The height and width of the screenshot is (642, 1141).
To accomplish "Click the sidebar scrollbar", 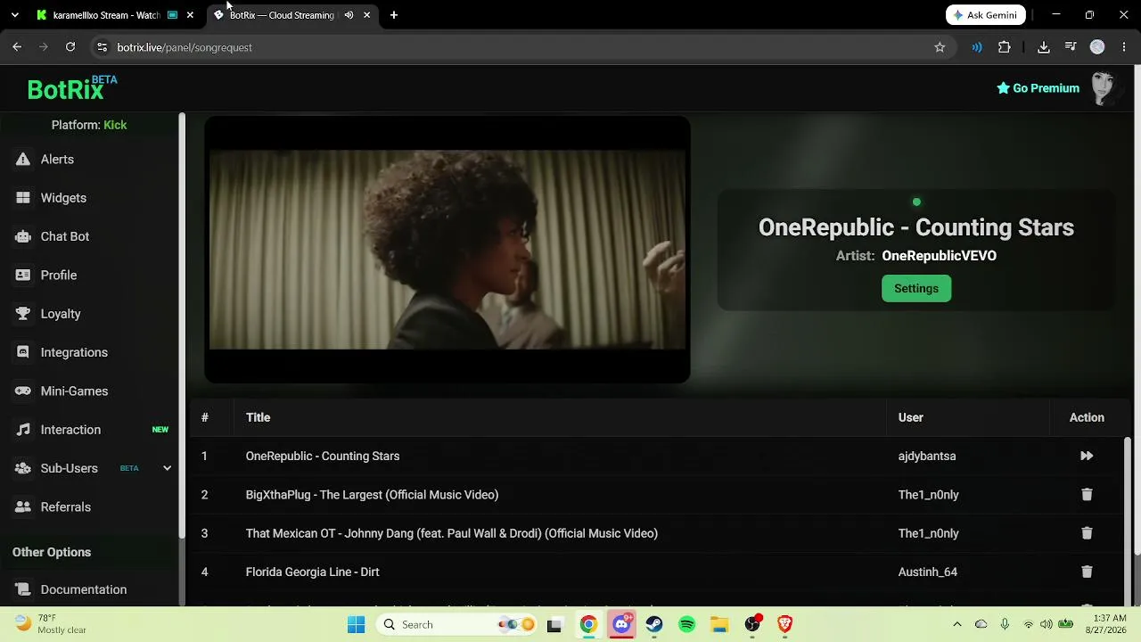I will pyautogui.click(x=182, y=325).
